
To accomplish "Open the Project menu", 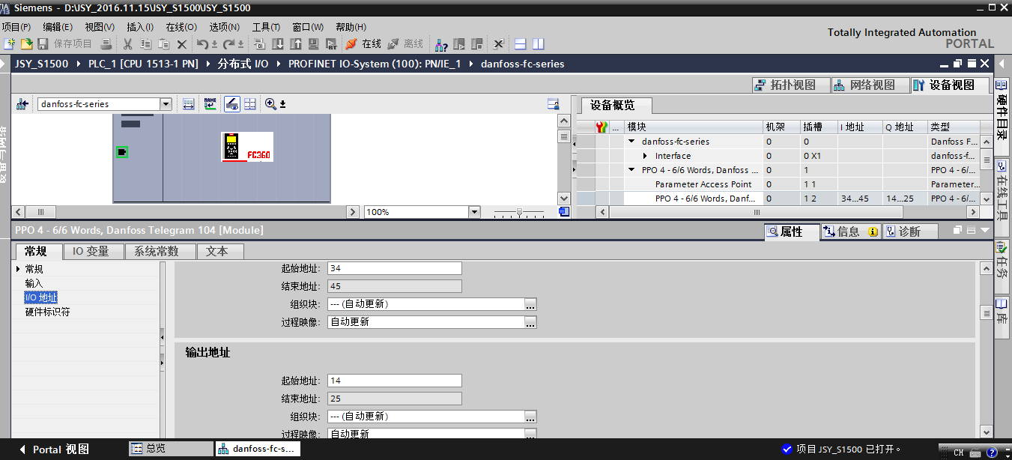I will [16, 26].
